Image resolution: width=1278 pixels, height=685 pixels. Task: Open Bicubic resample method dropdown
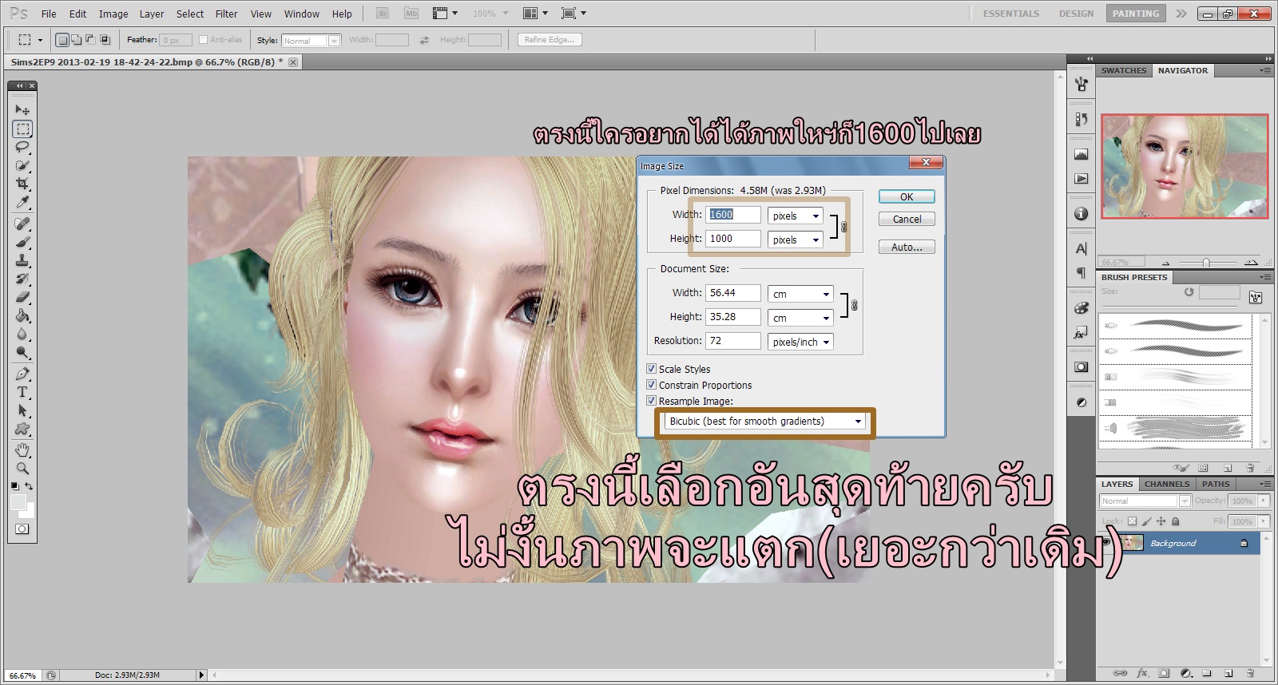[765, 422]
